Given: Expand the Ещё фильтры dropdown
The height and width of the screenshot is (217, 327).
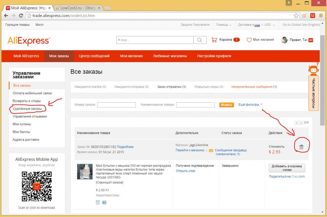Looking at the screenshot, I should tap(250, 105).
